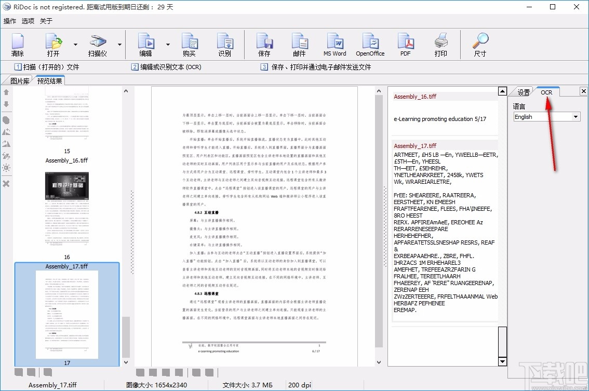Click the 保存 (Save) floppy icon
This screenshot has height=391, width=589.
[264, 45]
